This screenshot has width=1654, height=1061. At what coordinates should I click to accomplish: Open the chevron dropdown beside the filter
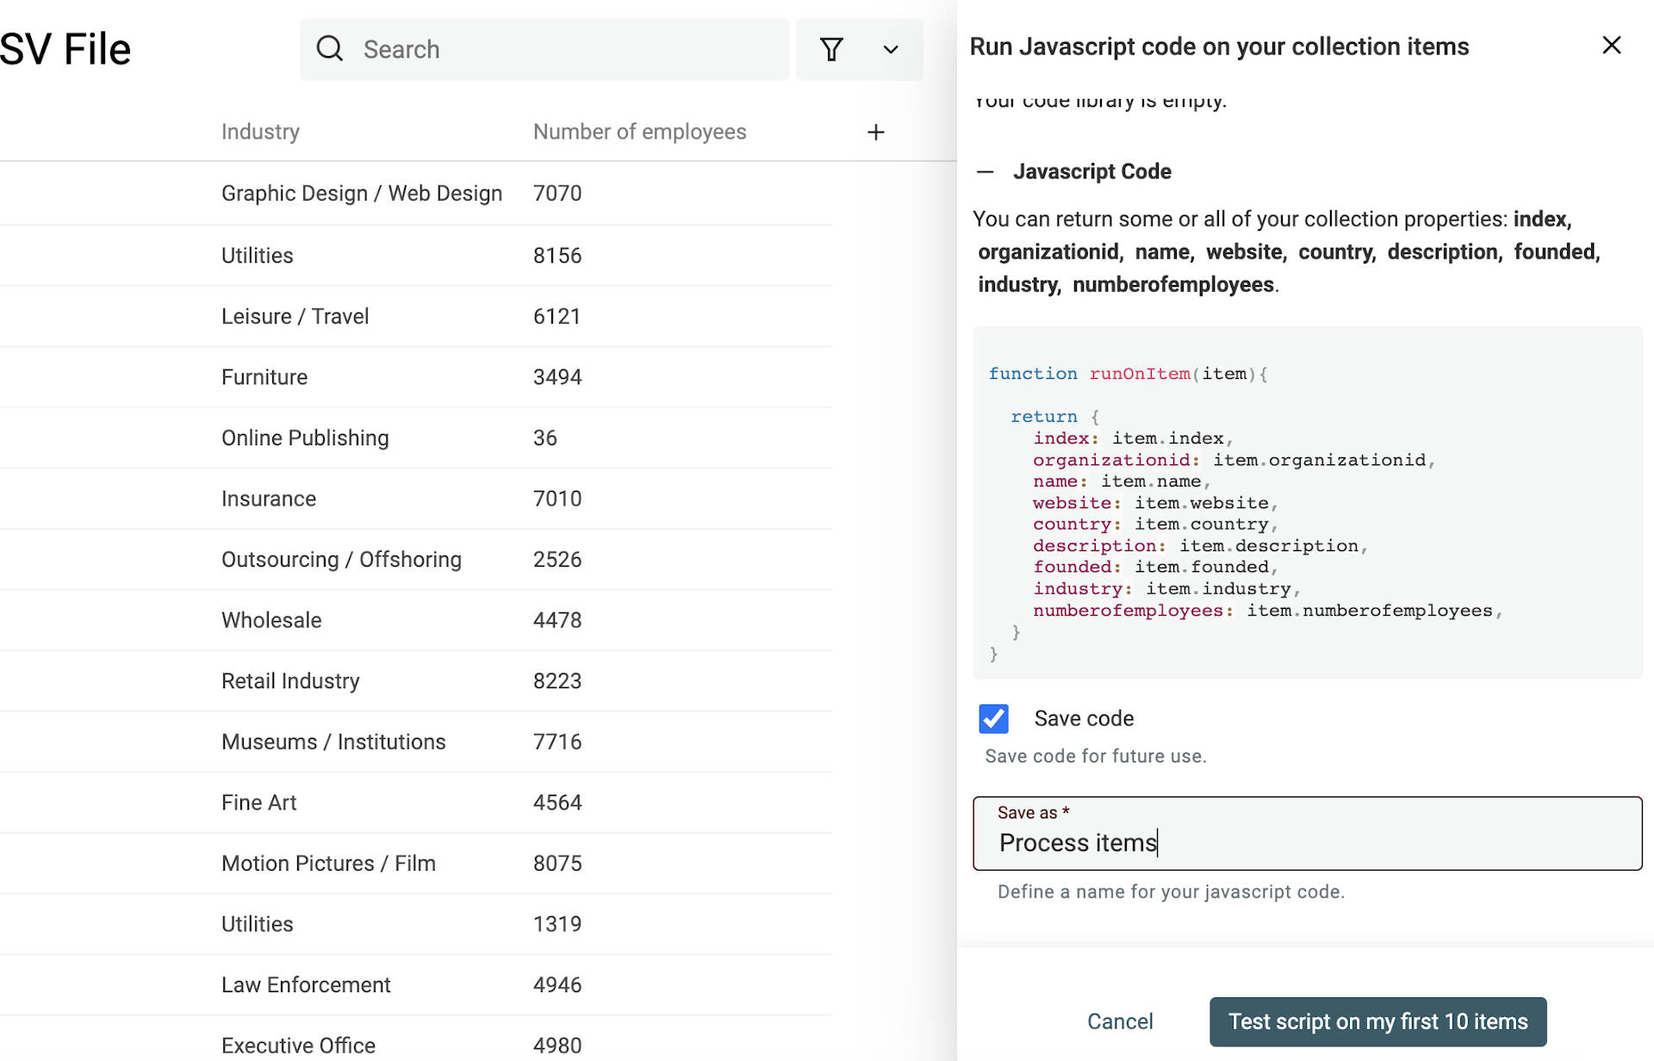[890, 49]
